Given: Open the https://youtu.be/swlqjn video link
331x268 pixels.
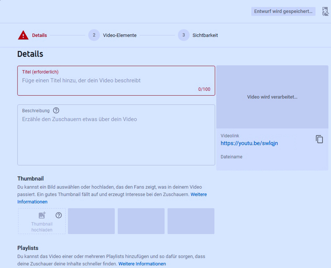Looking at the screenshot, I should click(249, 143).
